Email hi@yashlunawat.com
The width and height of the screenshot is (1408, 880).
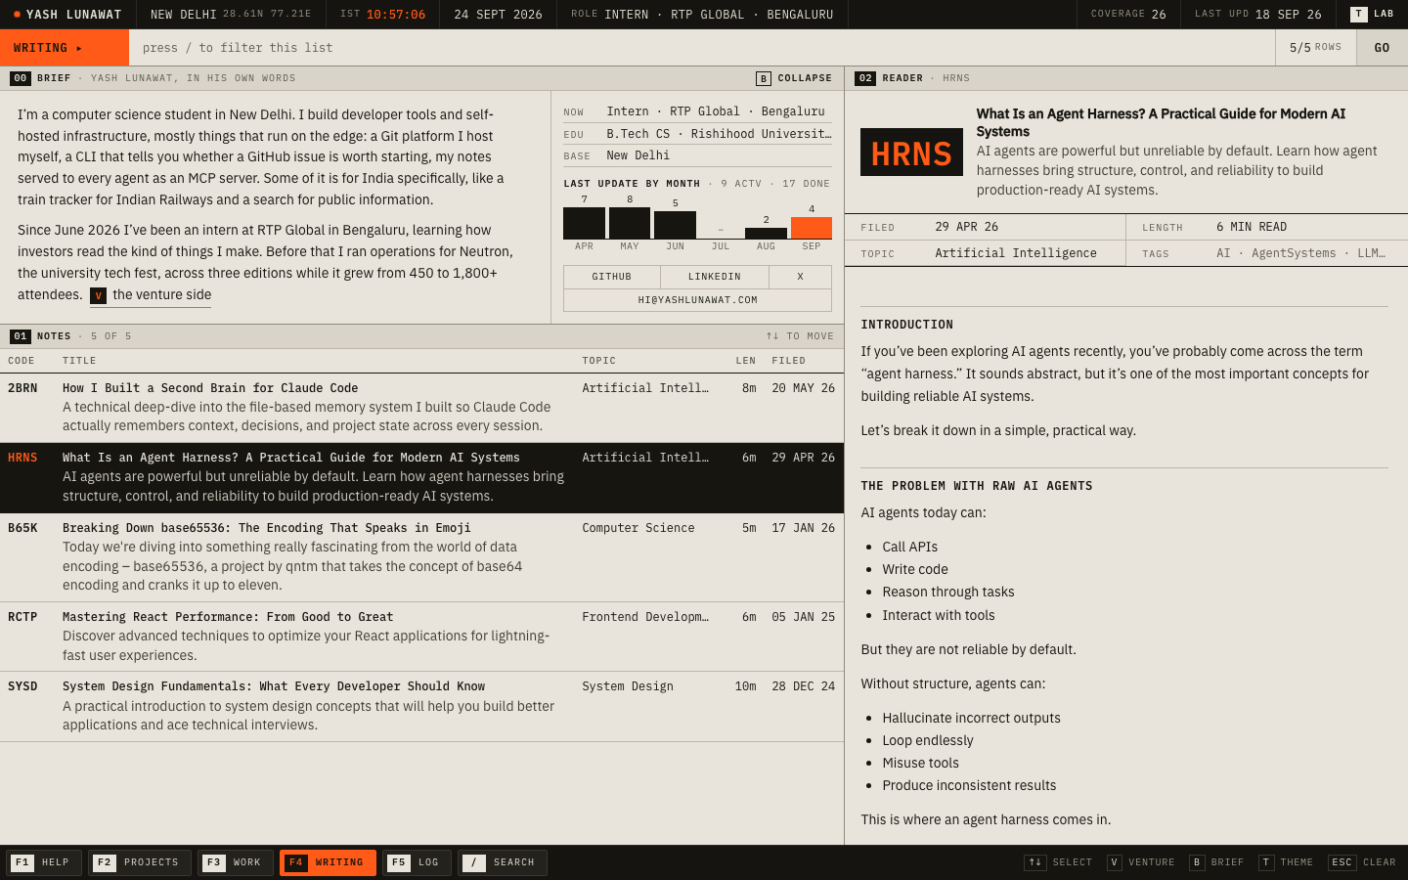697,300
